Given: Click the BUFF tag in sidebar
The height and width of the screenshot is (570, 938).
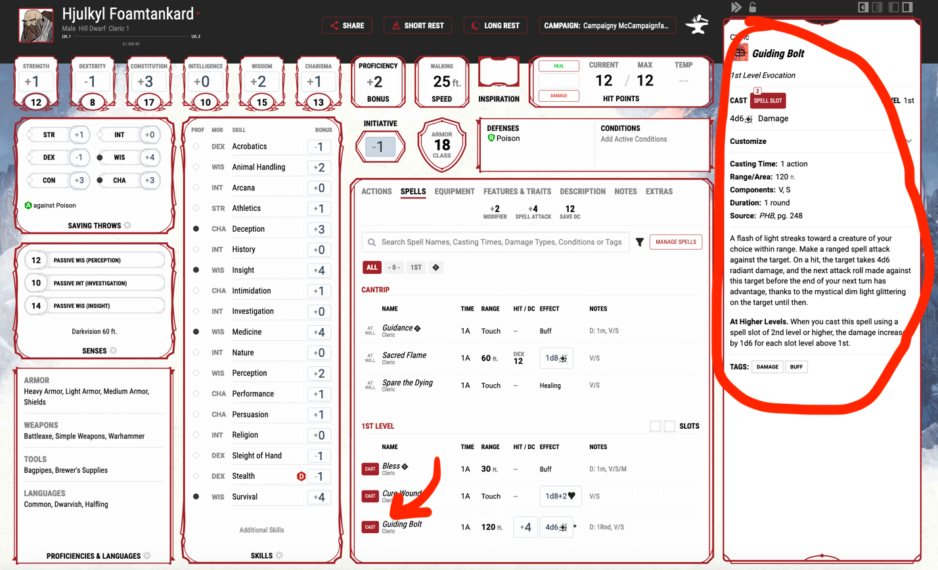Looking at the screenshot, I should click(796, 367).
